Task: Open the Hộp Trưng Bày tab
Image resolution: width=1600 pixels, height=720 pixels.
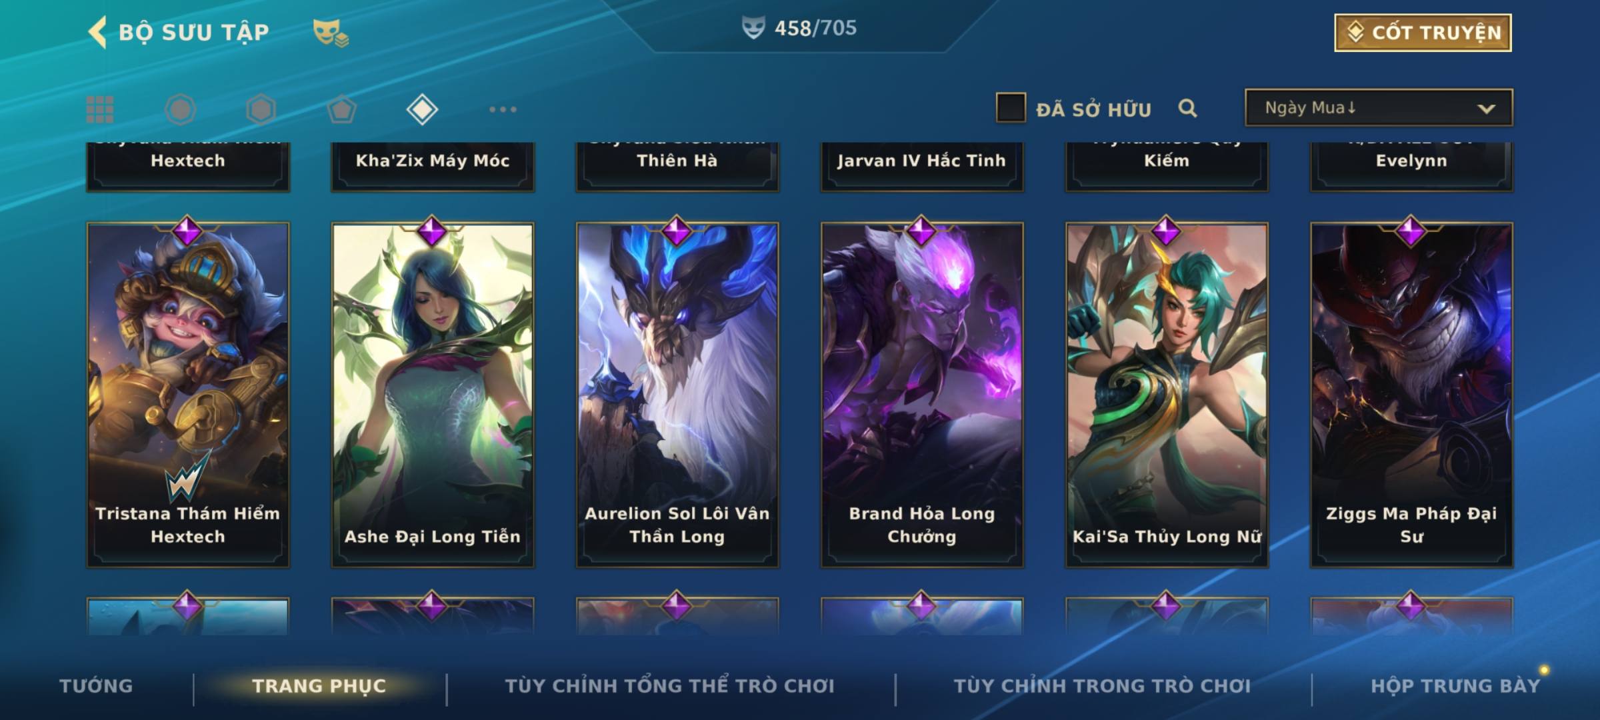Action: [1455, 685]
